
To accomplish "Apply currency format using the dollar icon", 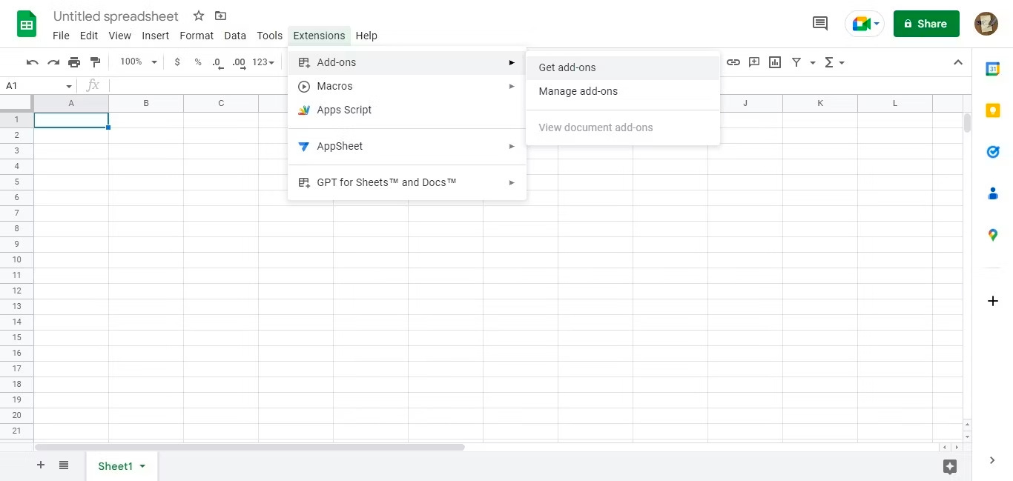I will tap(176, 62).
